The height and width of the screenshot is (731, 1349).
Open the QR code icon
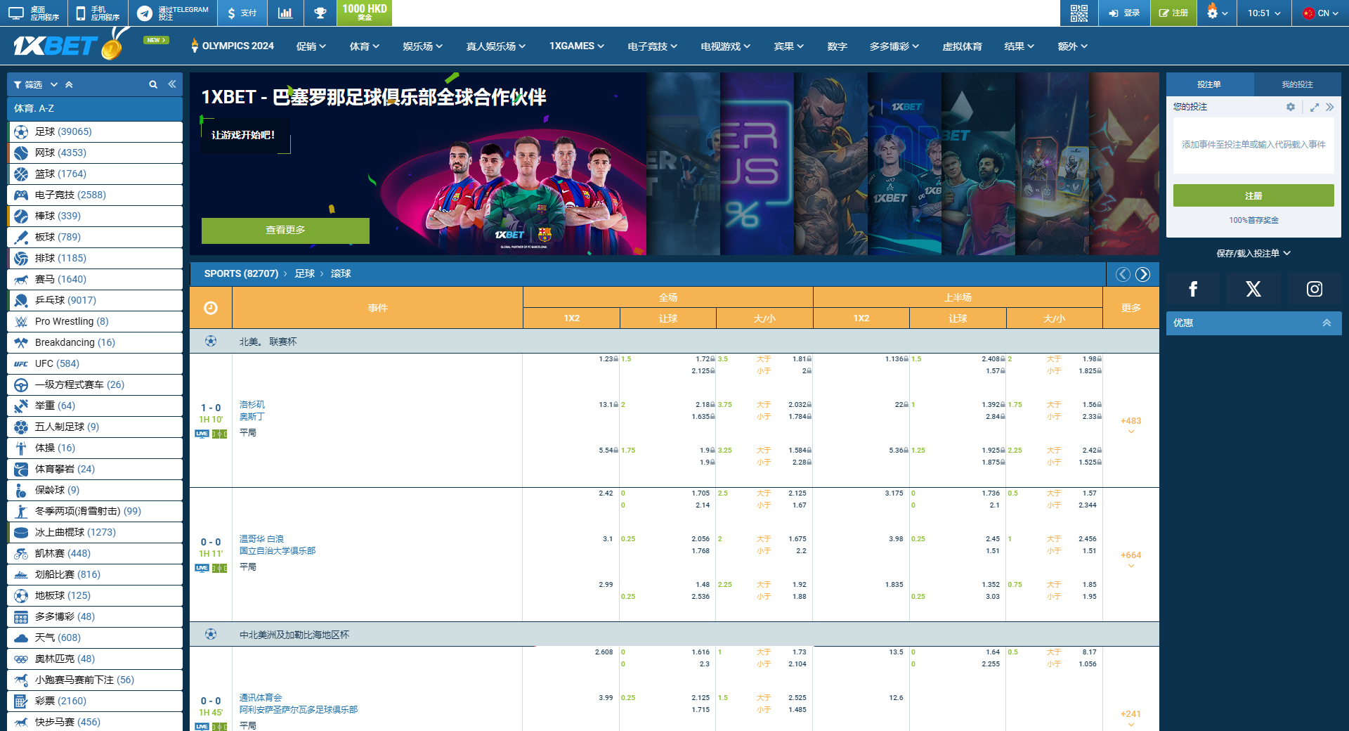tap(1078, 13)
